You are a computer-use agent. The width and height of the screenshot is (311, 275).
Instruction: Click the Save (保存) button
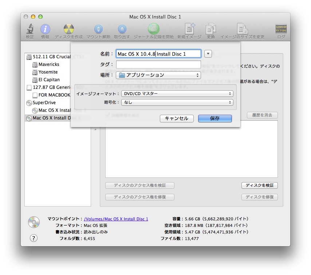click(x=215, y=118)
